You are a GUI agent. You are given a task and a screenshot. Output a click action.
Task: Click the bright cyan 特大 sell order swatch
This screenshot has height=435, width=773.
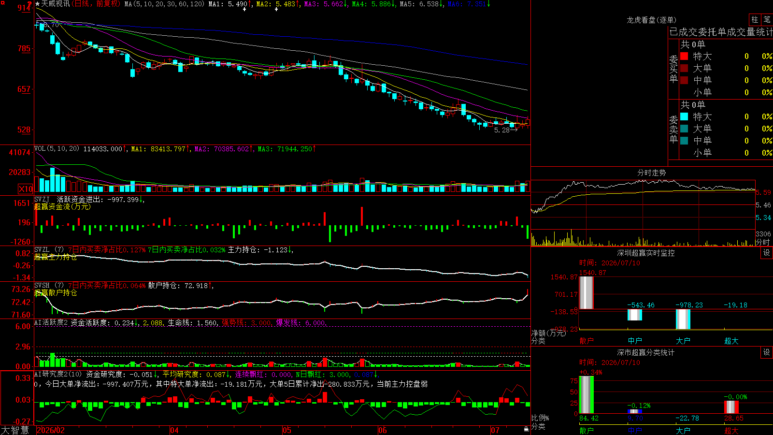(x=684, y=116)
